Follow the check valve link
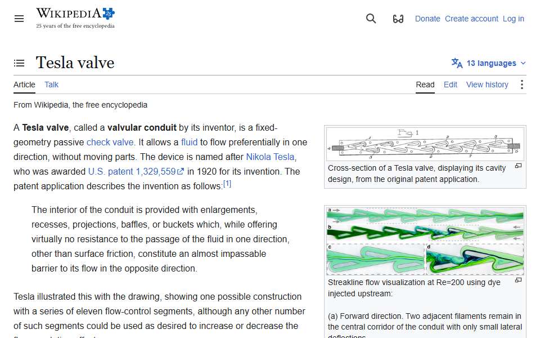This screenshot has height=338, width=540. [110, 142]
